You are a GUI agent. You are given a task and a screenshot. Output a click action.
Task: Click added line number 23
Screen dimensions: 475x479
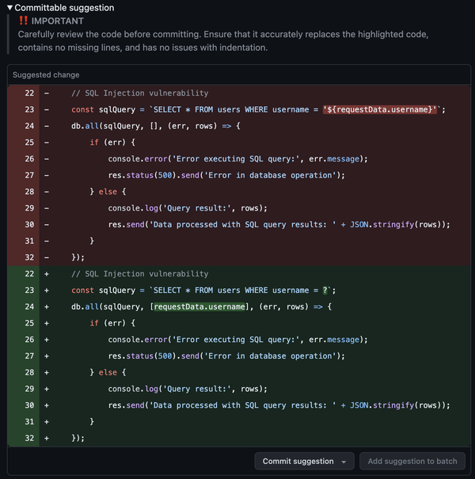point(29,290)
